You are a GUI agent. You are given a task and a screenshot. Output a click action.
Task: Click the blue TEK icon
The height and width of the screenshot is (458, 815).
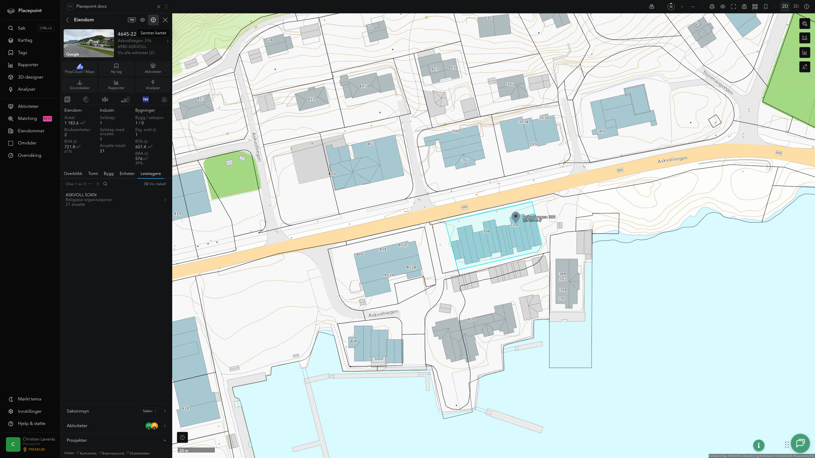coord(145,100)
